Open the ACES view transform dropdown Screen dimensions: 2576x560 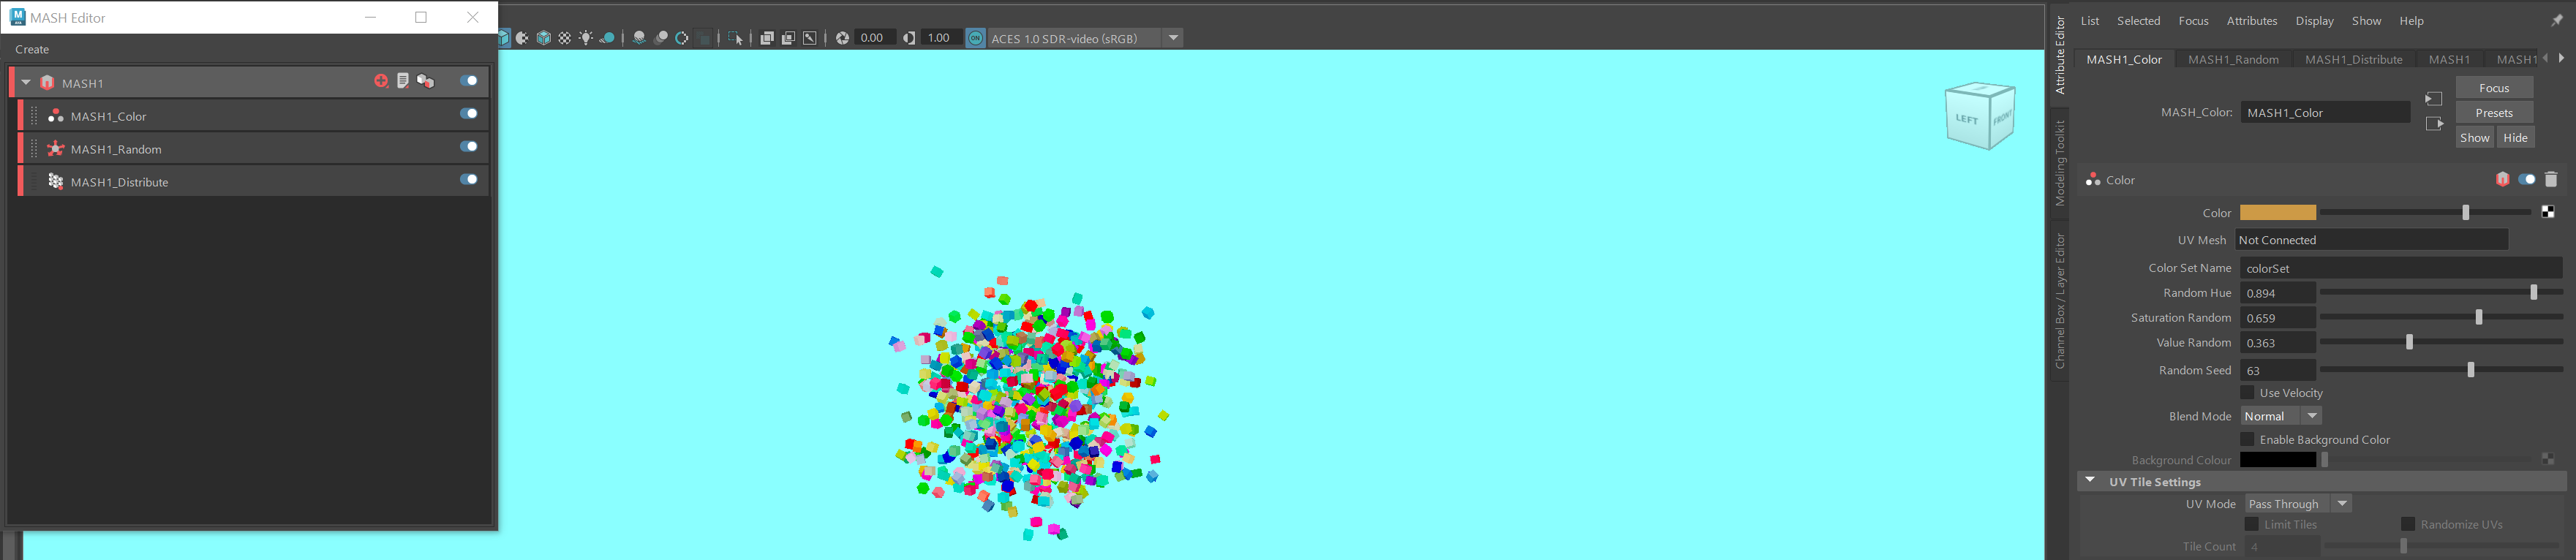[1173, 38]
